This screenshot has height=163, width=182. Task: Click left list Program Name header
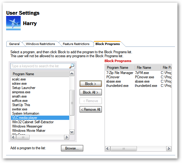pos(40,74)
